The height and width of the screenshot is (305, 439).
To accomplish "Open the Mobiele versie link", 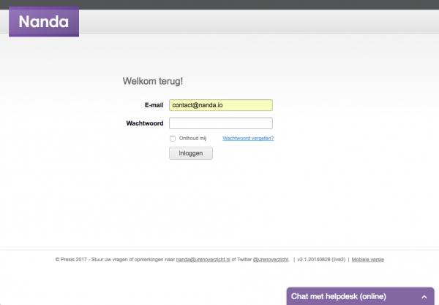I will [x=367, y=260].
